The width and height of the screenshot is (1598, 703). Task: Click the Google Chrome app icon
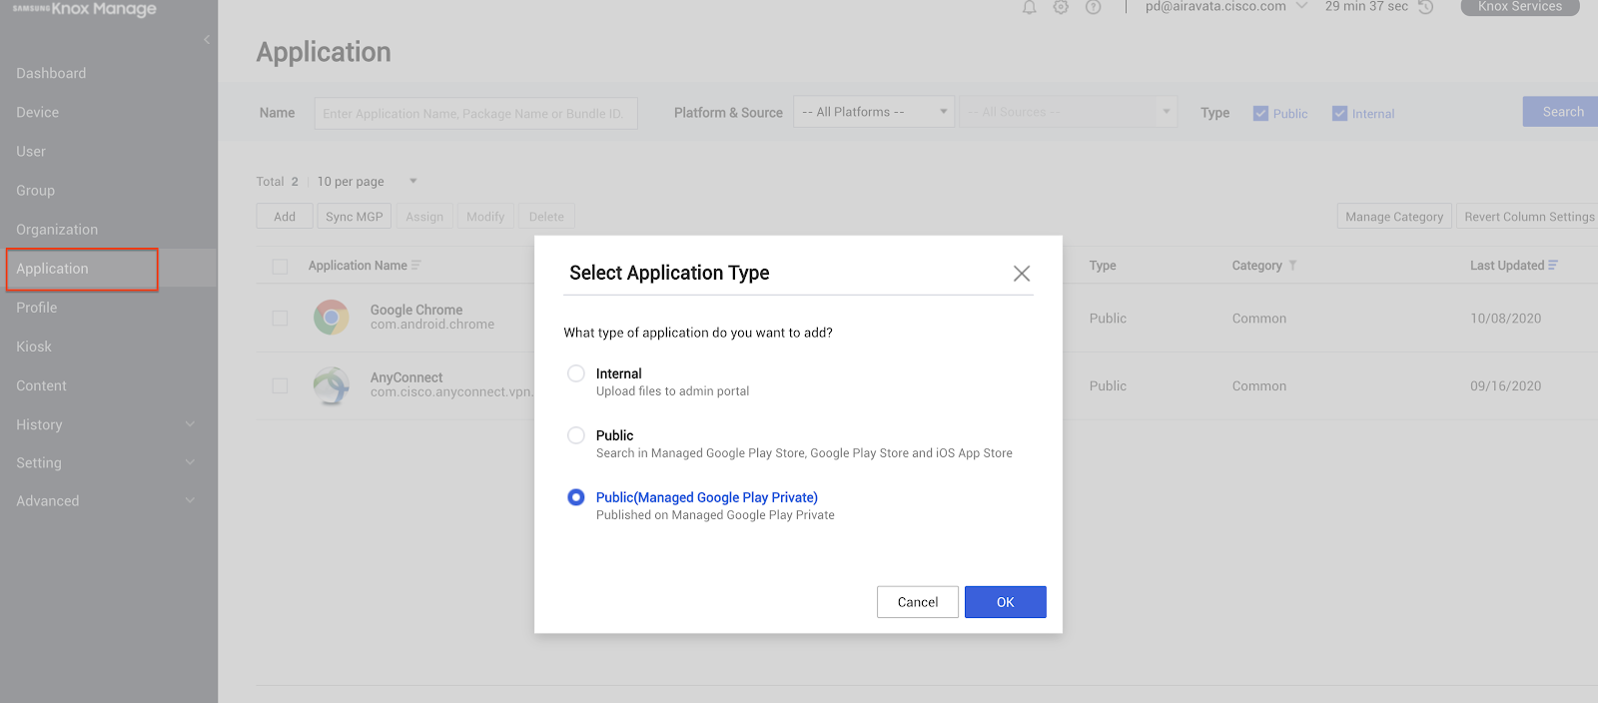click(332, 318)
